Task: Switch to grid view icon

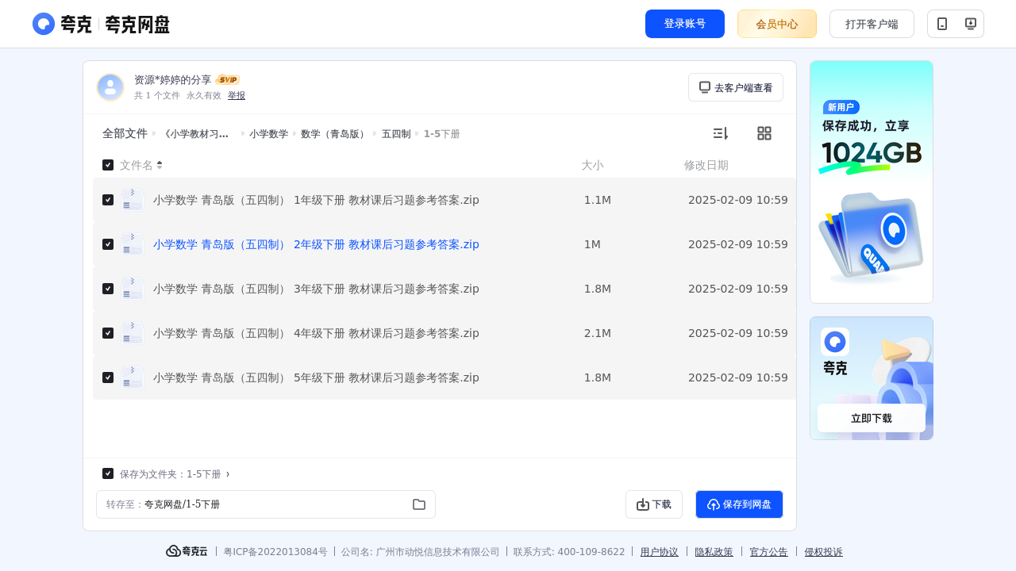Action: (x=764, y=133)
